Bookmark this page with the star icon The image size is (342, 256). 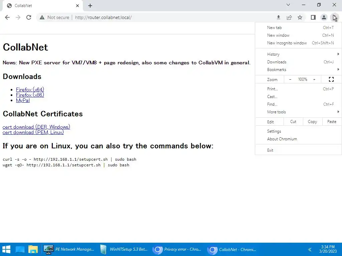(x=300, y=17)
